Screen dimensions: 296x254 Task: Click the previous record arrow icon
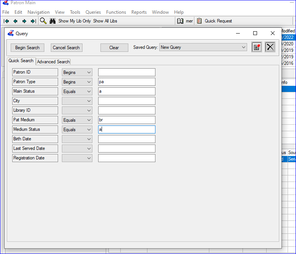pos(15,21)
